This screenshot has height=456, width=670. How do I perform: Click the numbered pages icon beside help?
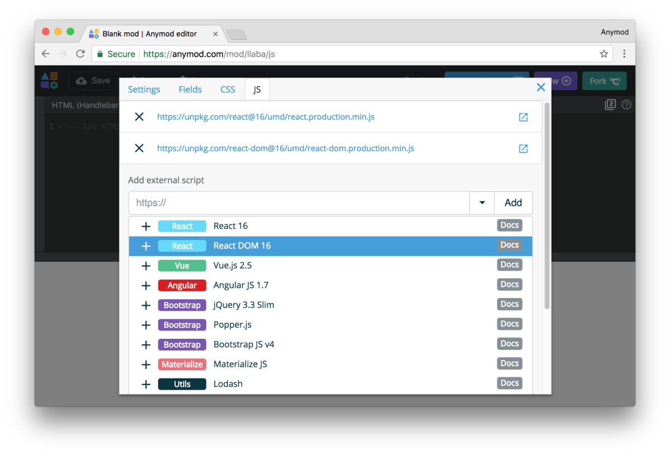[x=610, y=104]
